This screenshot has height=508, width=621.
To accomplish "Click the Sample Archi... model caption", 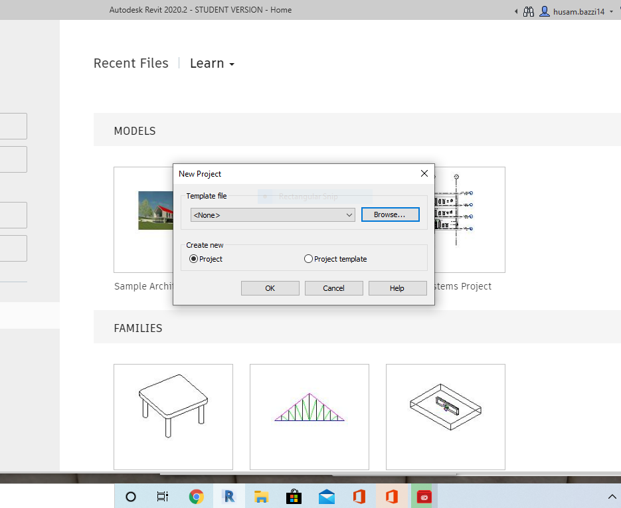I will (143, 286).
